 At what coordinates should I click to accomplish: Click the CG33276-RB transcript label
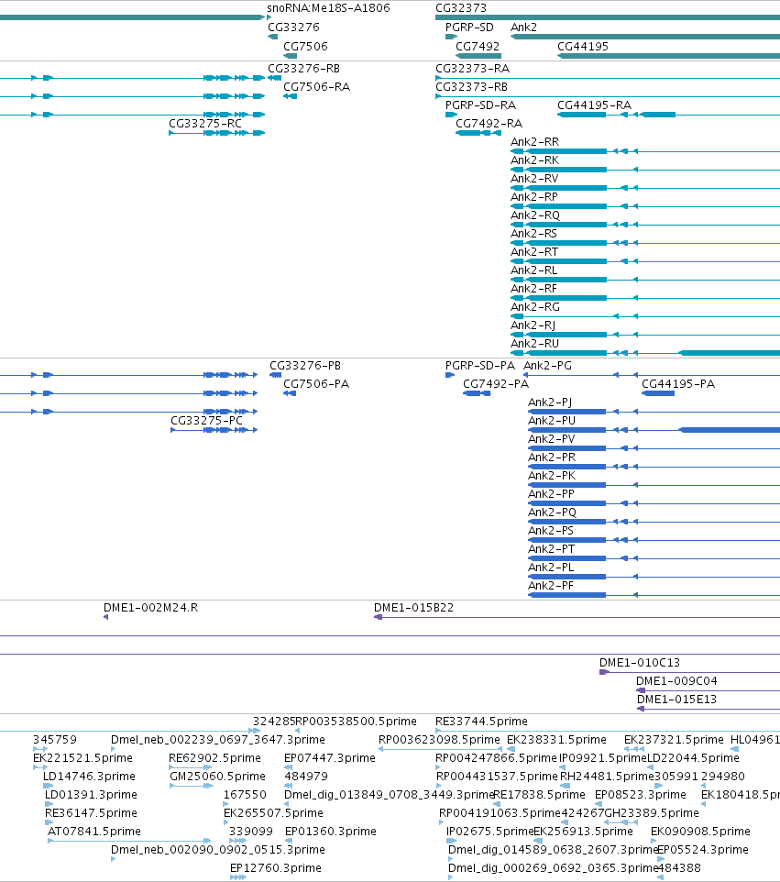click(x=303, y=68)
